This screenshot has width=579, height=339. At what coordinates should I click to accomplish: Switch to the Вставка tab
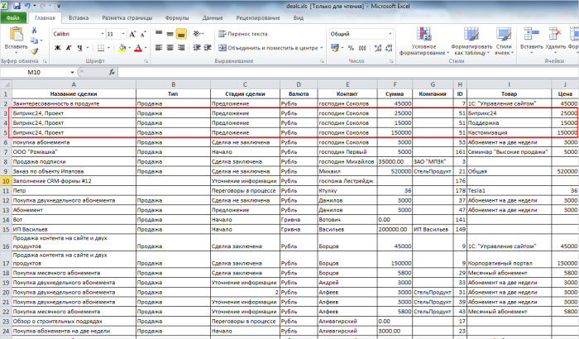(x=79, y=17)
